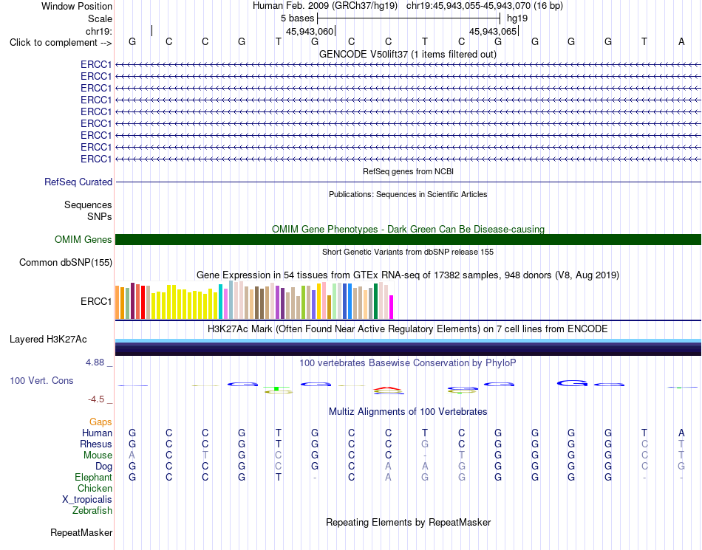Select the Chicken species label
The height and width of the screenshot is (550, 702).
(95, 488)
